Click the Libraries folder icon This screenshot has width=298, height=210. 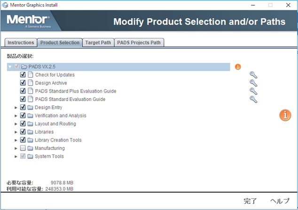[30, 132]
